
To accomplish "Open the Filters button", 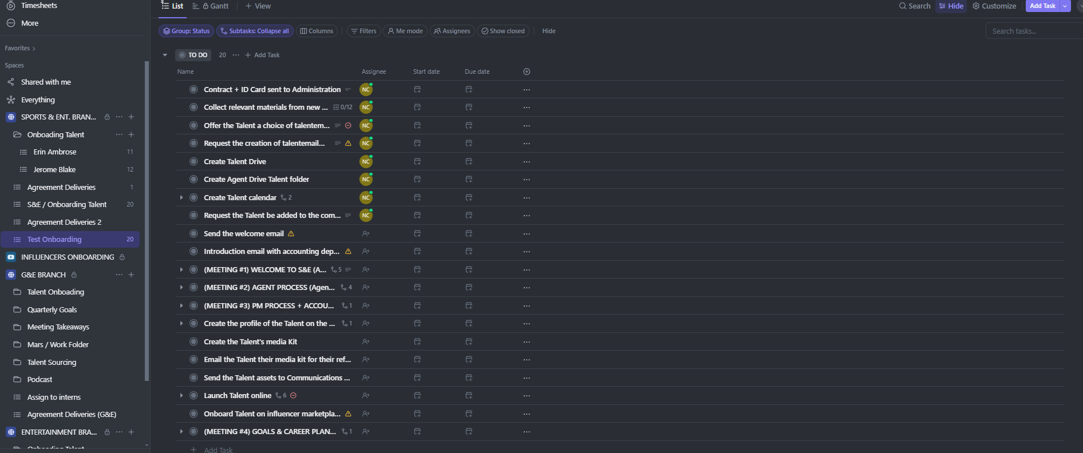I will coord(363,31).
